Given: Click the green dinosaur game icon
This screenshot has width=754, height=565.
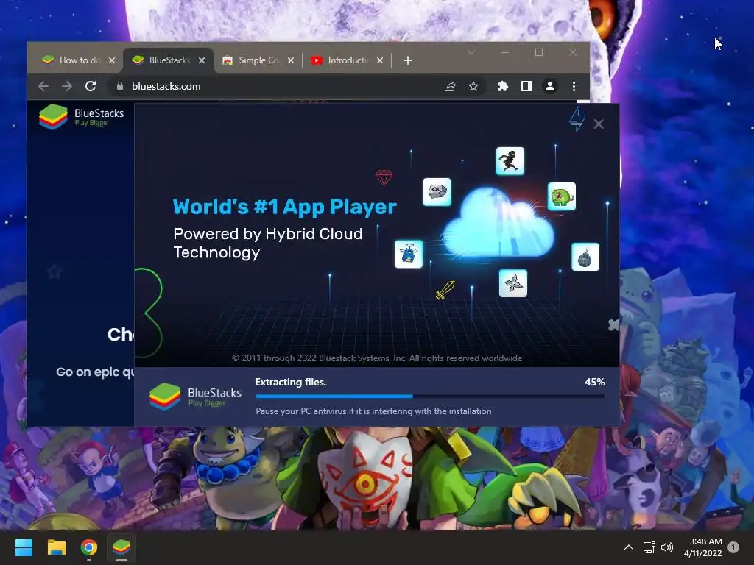Looking at the screenshot, I should [x=562, y=196].
